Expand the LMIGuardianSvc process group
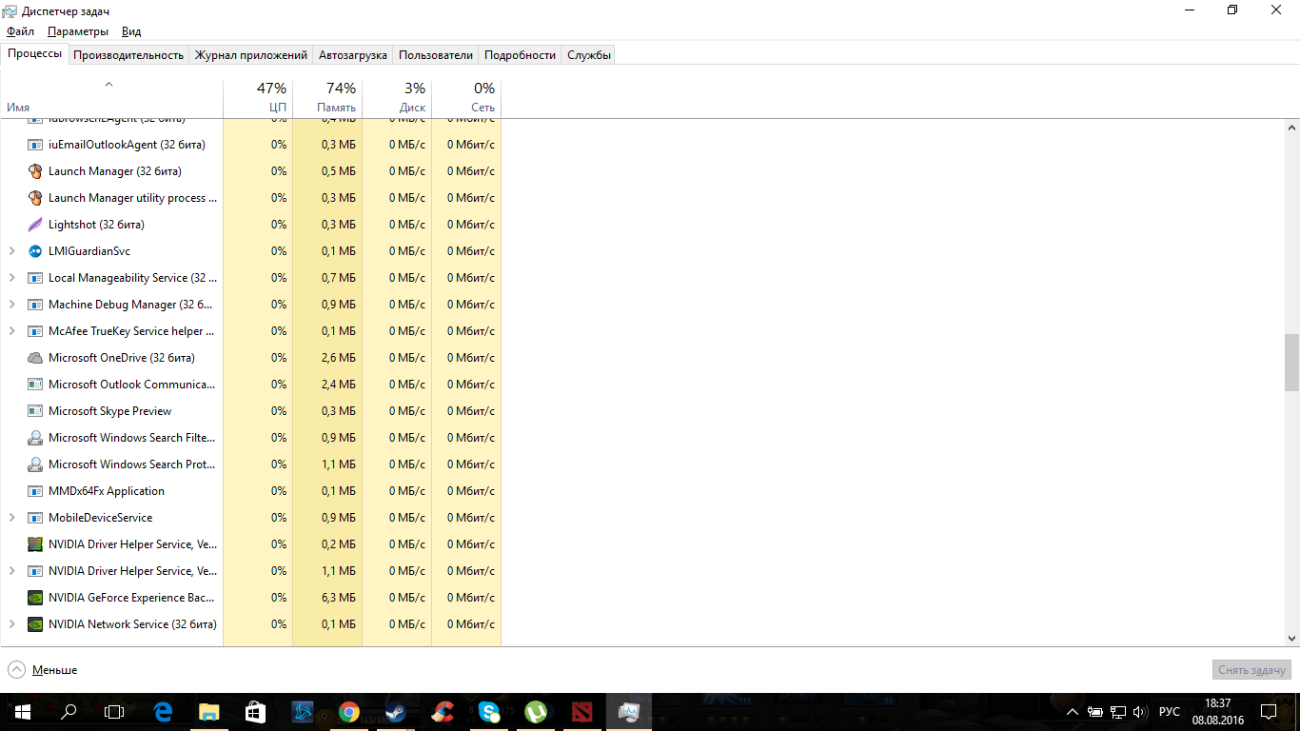 (x=11, y=251)
